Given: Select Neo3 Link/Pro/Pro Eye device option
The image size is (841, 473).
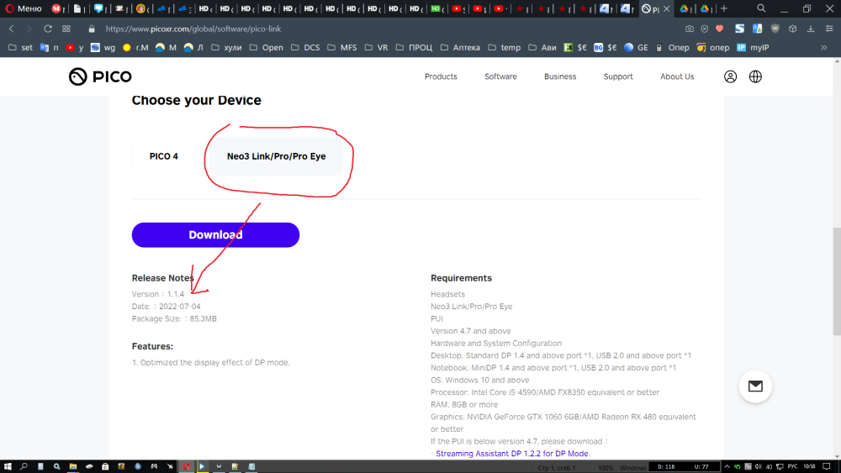Looking at the screenshot, I should tap(276, 156).
